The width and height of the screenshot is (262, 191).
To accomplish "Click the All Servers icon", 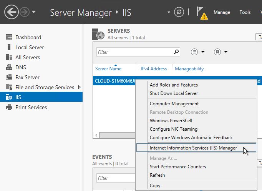I will pyautogui.click(x=9, y=57).
